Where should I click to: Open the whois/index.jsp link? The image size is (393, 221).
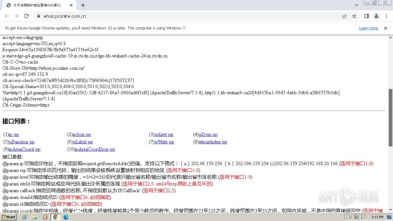213,142
